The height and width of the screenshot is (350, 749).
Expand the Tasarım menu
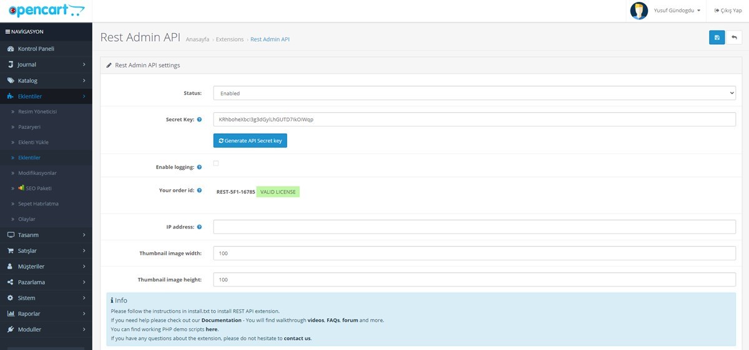46,235
